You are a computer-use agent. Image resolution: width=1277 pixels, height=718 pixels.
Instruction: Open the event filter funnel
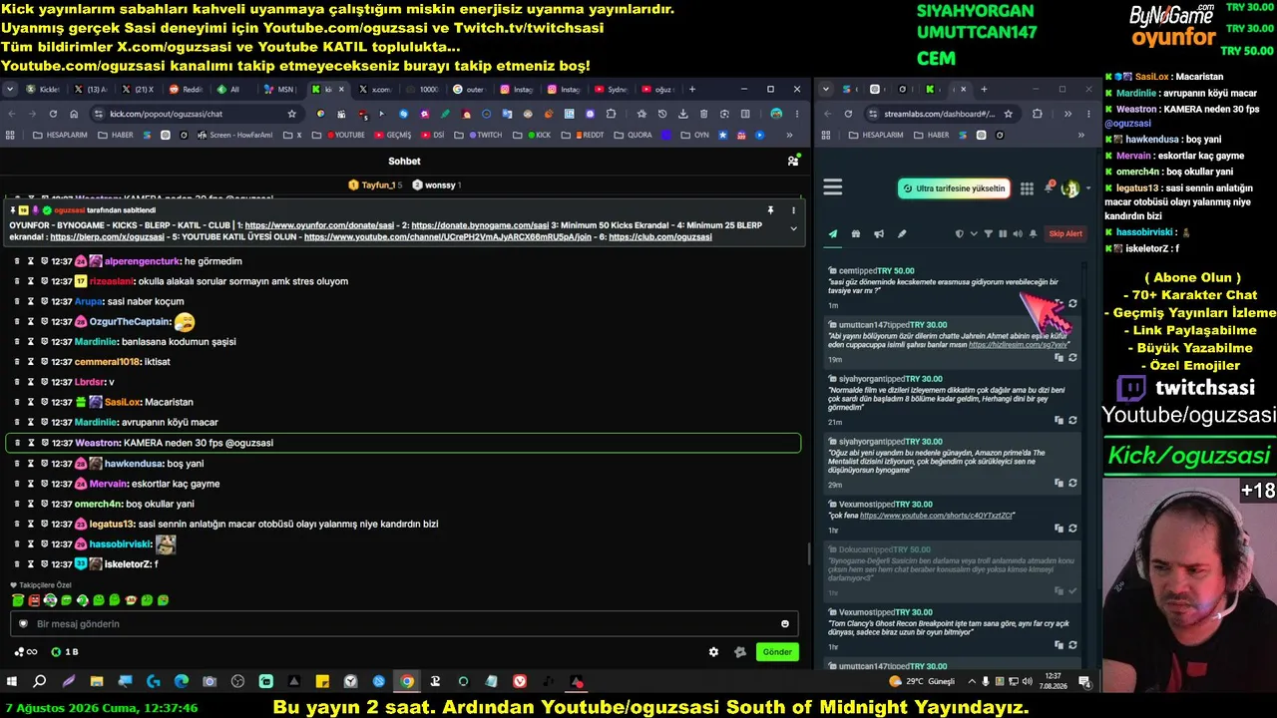point(989,234)
